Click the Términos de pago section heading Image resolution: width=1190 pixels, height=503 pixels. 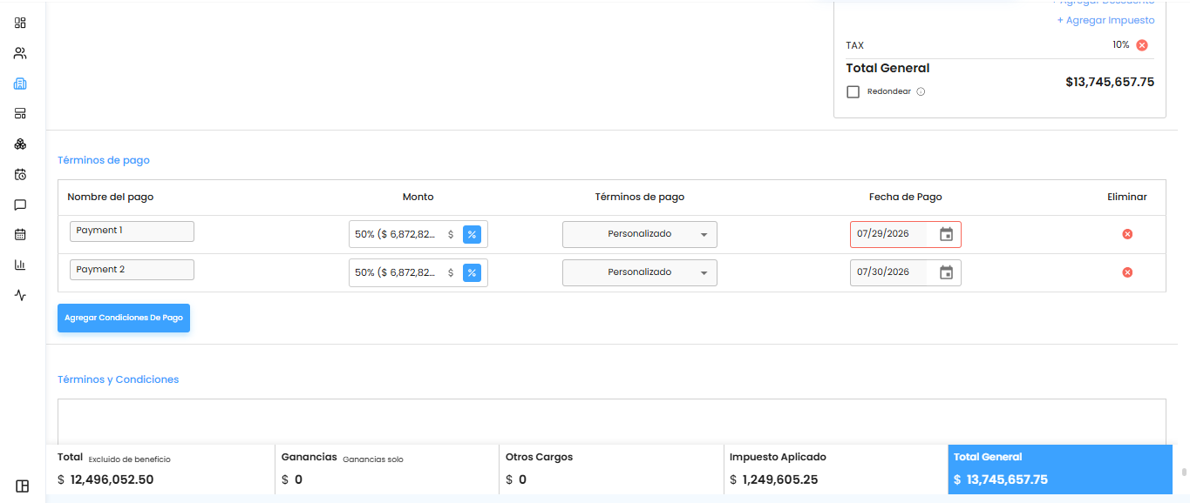pos(104,160)
